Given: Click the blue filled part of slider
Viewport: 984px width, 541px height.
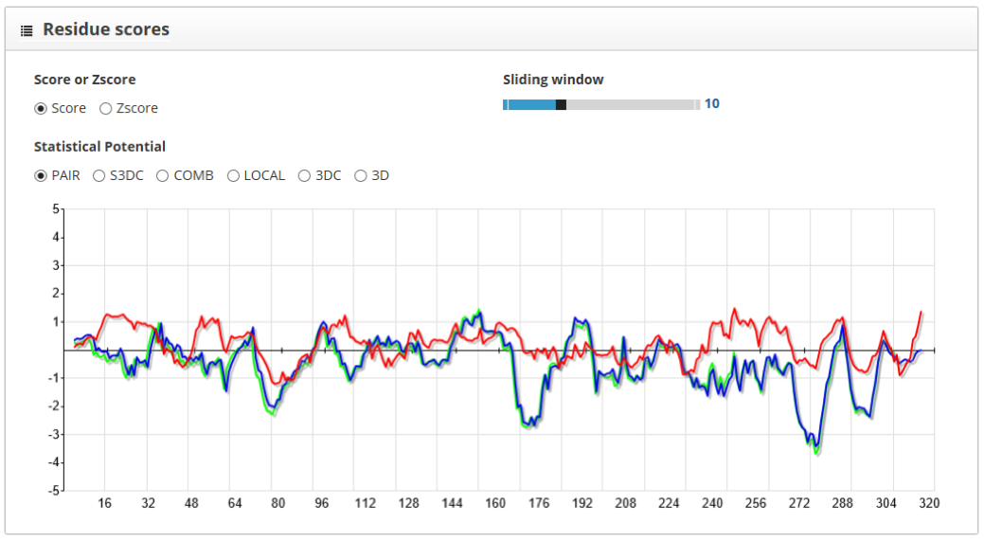Looking at the screenshot, I should (x=531, y=105).
